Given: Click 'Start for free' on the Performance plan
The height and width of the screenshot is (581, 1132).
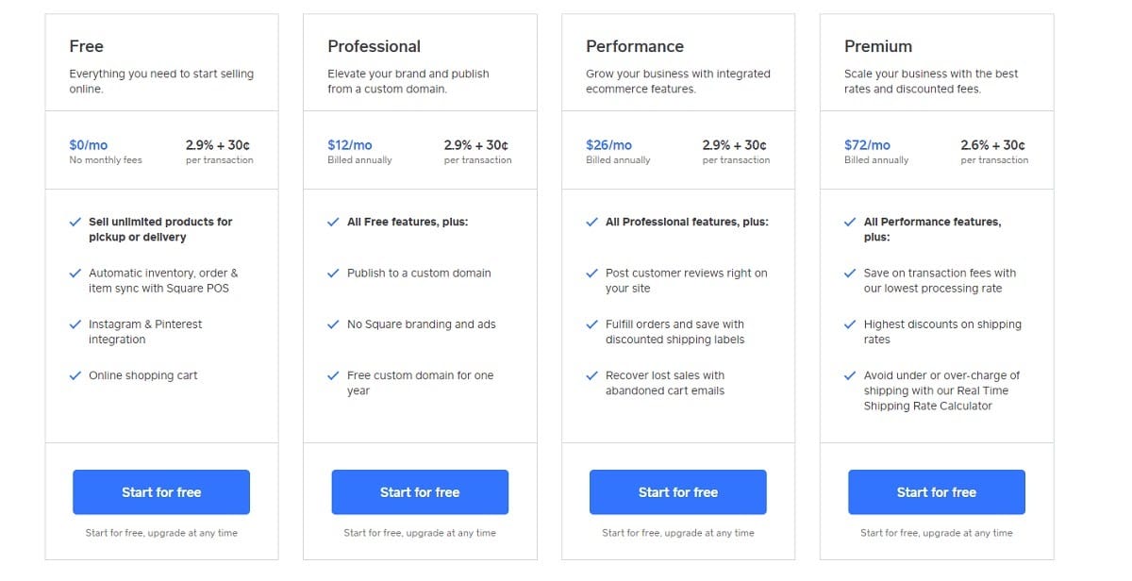Looking at the screenshot, I should click(677, 491).
